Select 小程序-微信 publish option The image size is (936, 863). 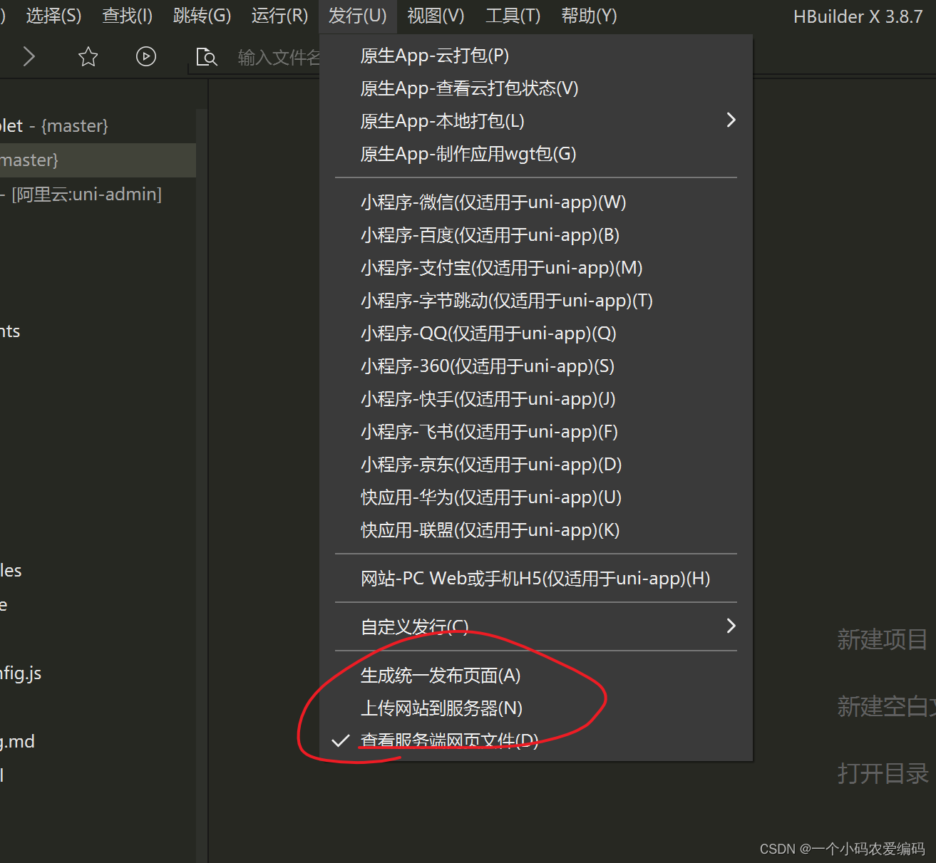click(493, 202)
